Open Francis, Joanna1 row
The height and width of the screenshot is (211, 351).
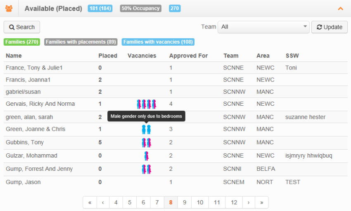[175, 80]
